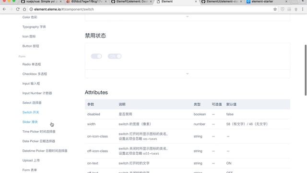Click the 'off-icon-class' attribute cell
Screen dimensions: 307x173
[x=97, y=151]
